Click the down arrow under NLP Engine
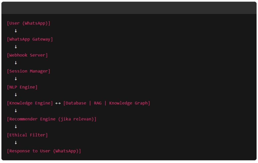258x163 pixels. tap(16, 95)
